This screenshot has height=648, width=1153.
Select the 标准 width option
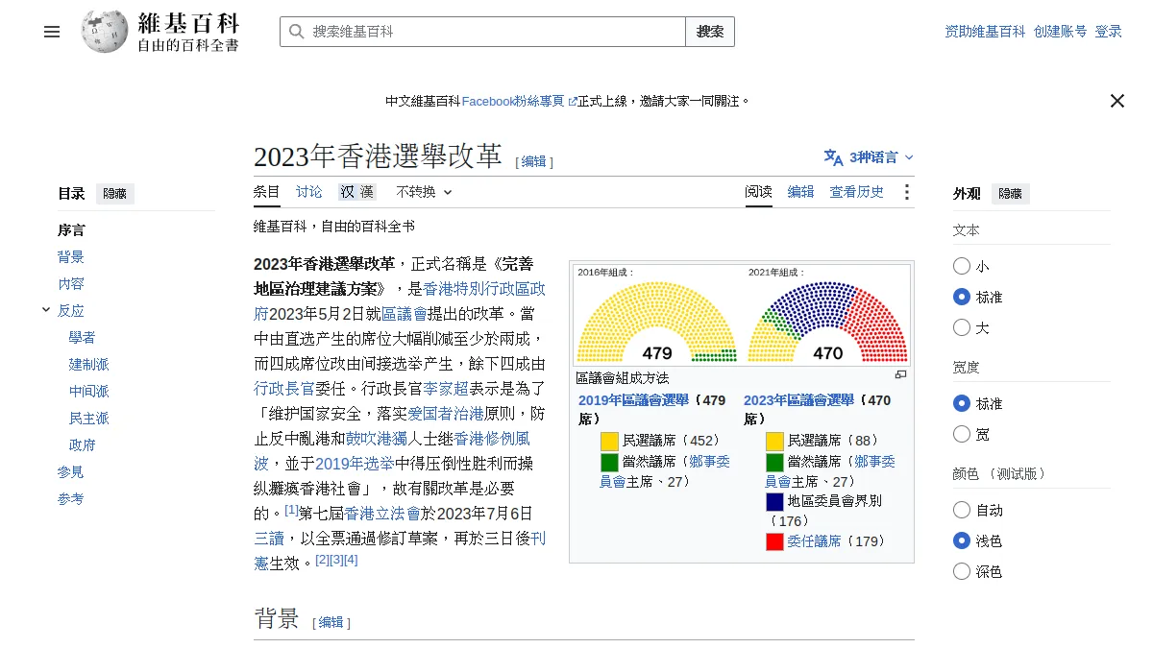point(962,403)
